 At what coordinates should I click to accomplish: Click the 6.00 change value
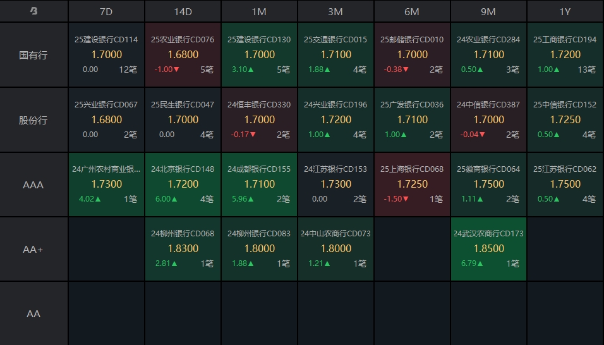tap(166, 199)
